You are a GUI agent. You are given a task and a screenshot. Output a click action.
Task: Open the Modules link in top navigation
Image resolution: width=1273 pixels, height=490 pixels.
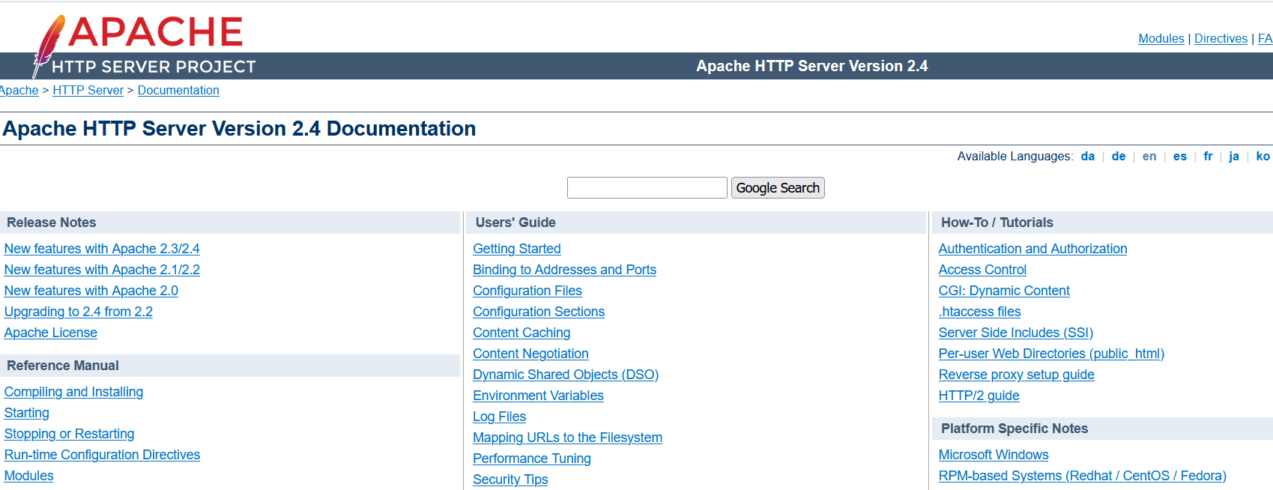(1161, 38)
